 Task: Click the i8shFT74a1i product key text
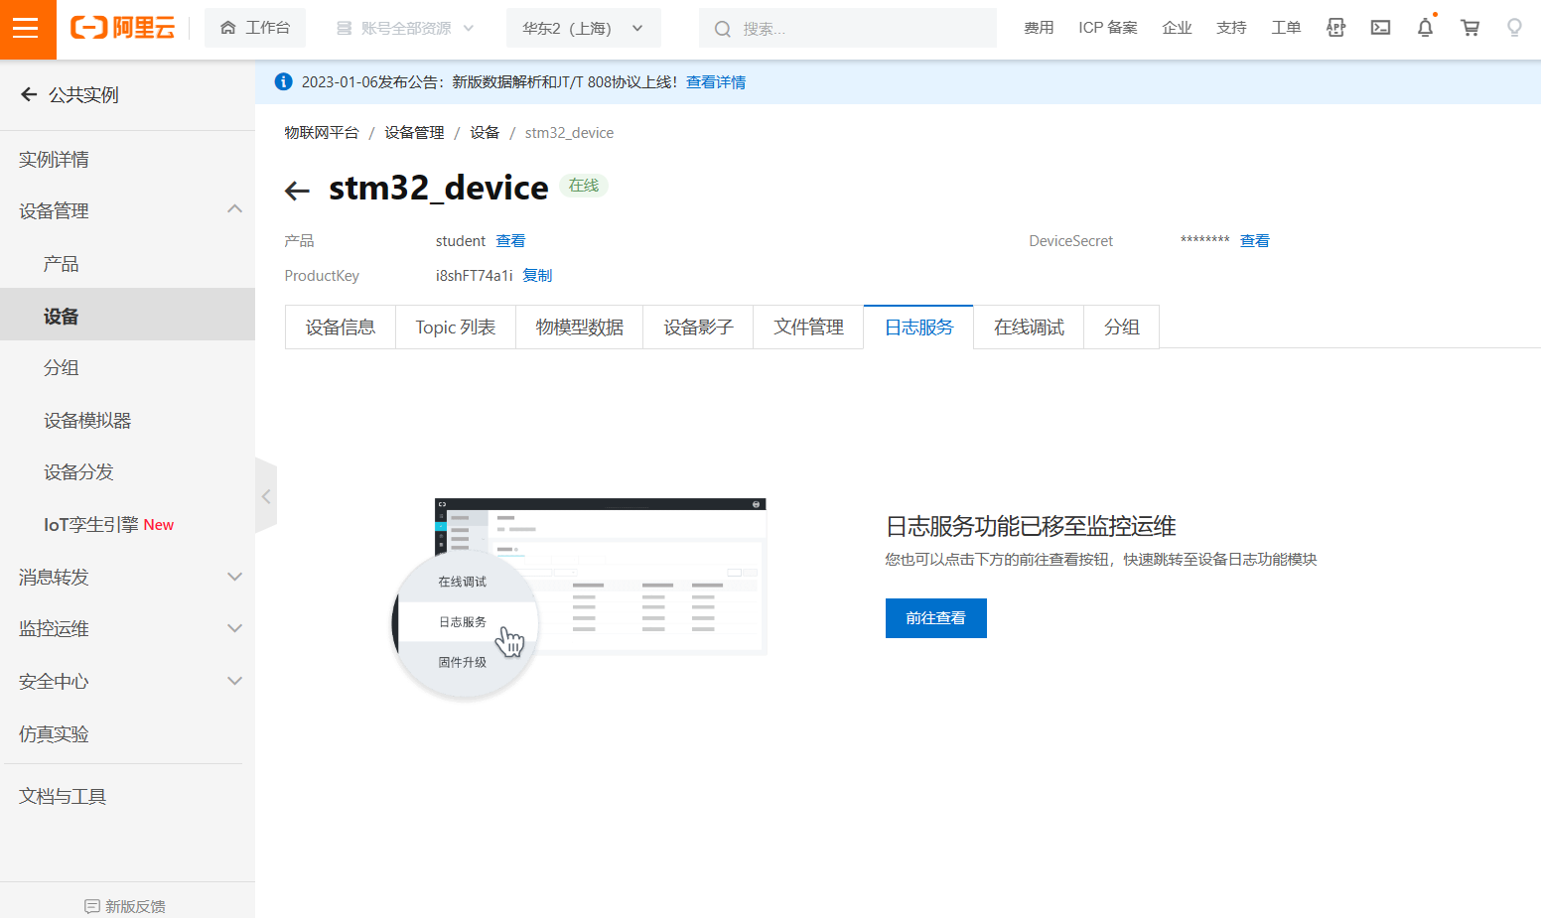point(475,276)
